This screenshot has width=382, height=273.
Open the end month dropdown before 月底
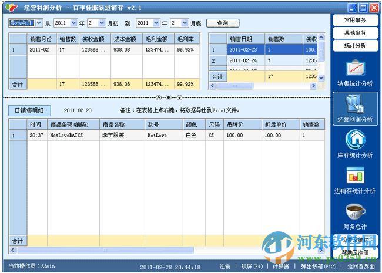coord(185,23)
